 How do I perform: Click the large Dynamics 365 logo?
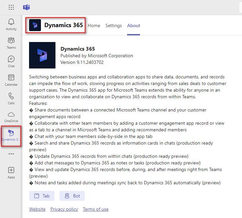[42, 55]
